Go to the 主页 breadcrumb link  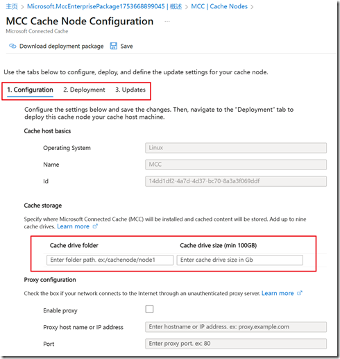pyautogui.click(x=12, y=6)
